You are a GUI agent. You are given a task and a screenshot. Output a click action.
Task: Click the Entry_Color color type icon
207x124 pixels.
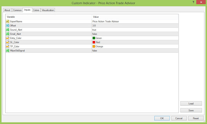pos(7,38)
